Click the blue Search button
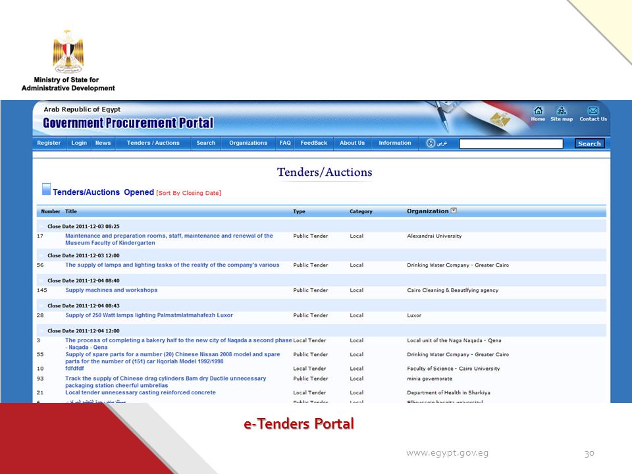Screen dimensions: 632x474 [x=589, y=144]
